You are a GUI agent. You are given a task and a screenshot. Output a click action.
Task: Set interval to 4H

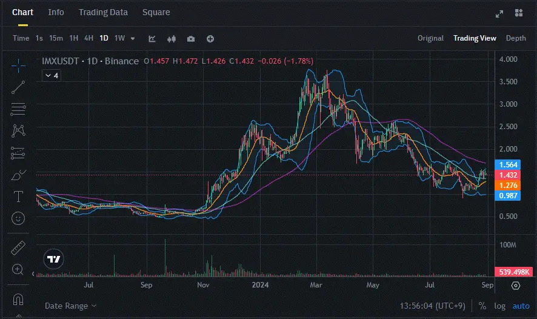point(88,38)
